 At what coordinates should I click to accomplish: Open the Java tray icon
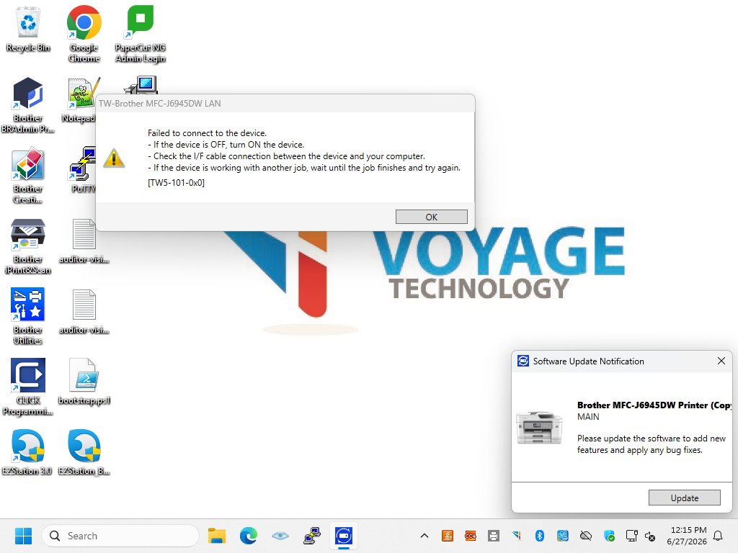(x=447, y=536)
